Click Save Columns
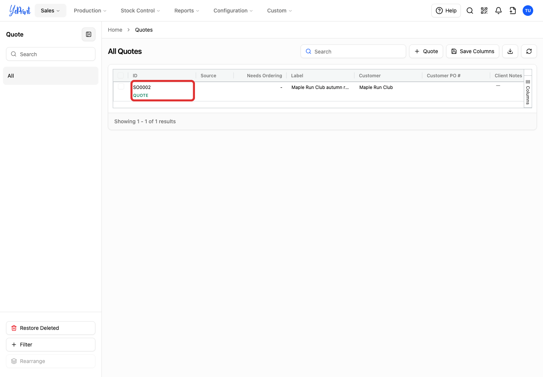The width and height of the screenshot is (543, 377). point(472,51)
